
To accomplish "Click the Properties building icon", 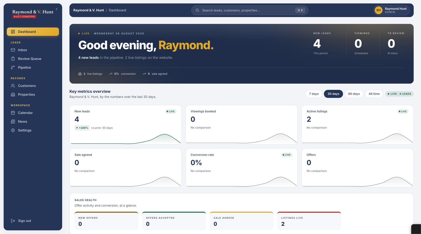I will (13, 95).
